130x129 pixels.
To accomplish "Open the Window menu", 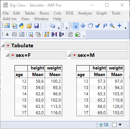I will 41,19.
